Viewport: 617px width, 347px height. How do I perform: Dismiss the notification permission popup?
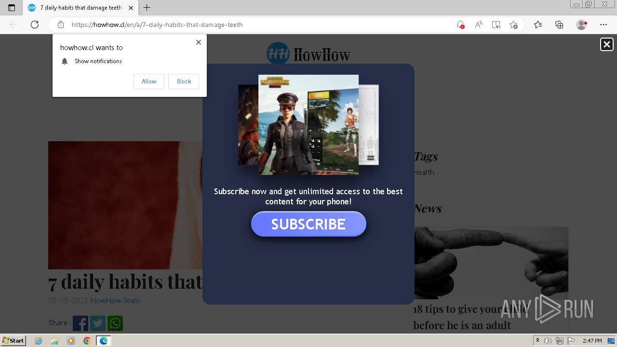(x=199, y=42)
